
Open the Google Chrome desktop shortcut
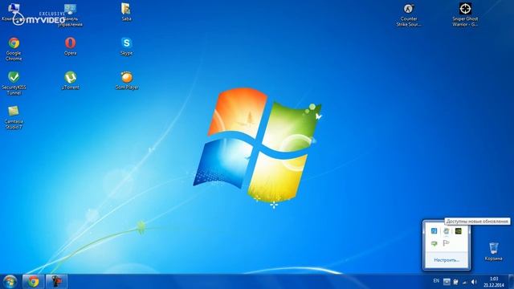[x=14, y=49]
